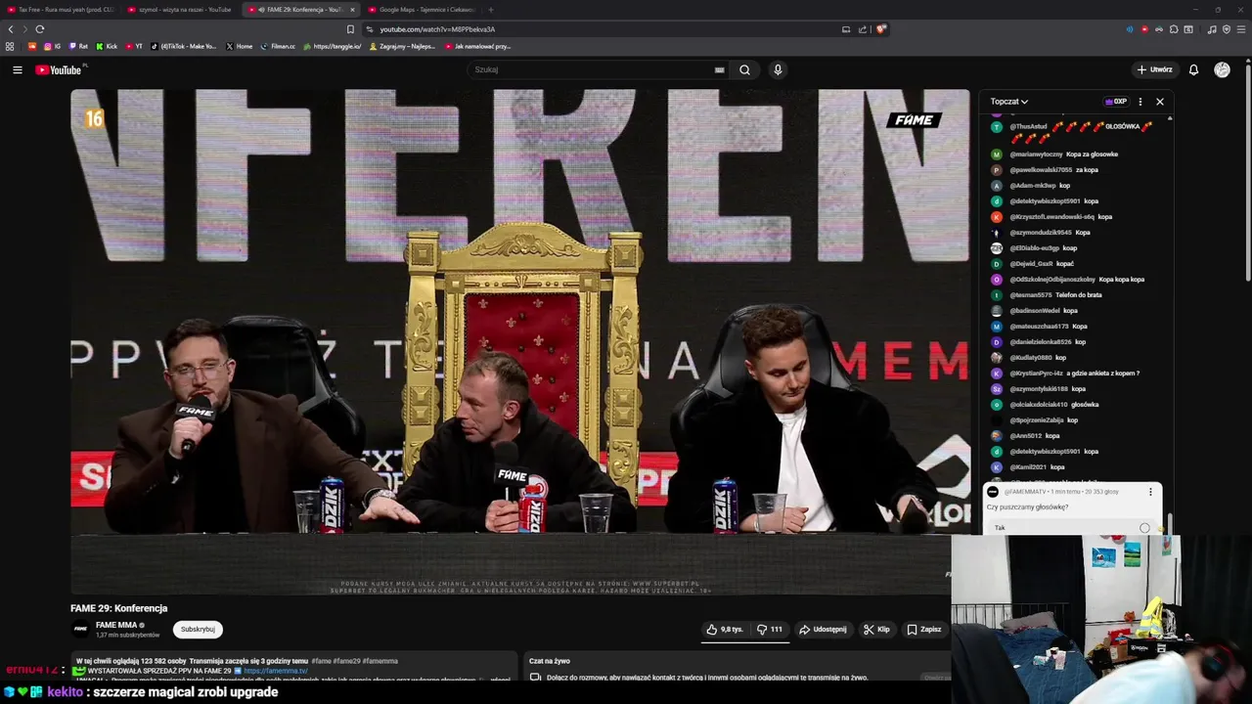1252x704 pixels.
Task: Switch to Tax Free - Rura musi yeah tab
Action: pos(59,10)
